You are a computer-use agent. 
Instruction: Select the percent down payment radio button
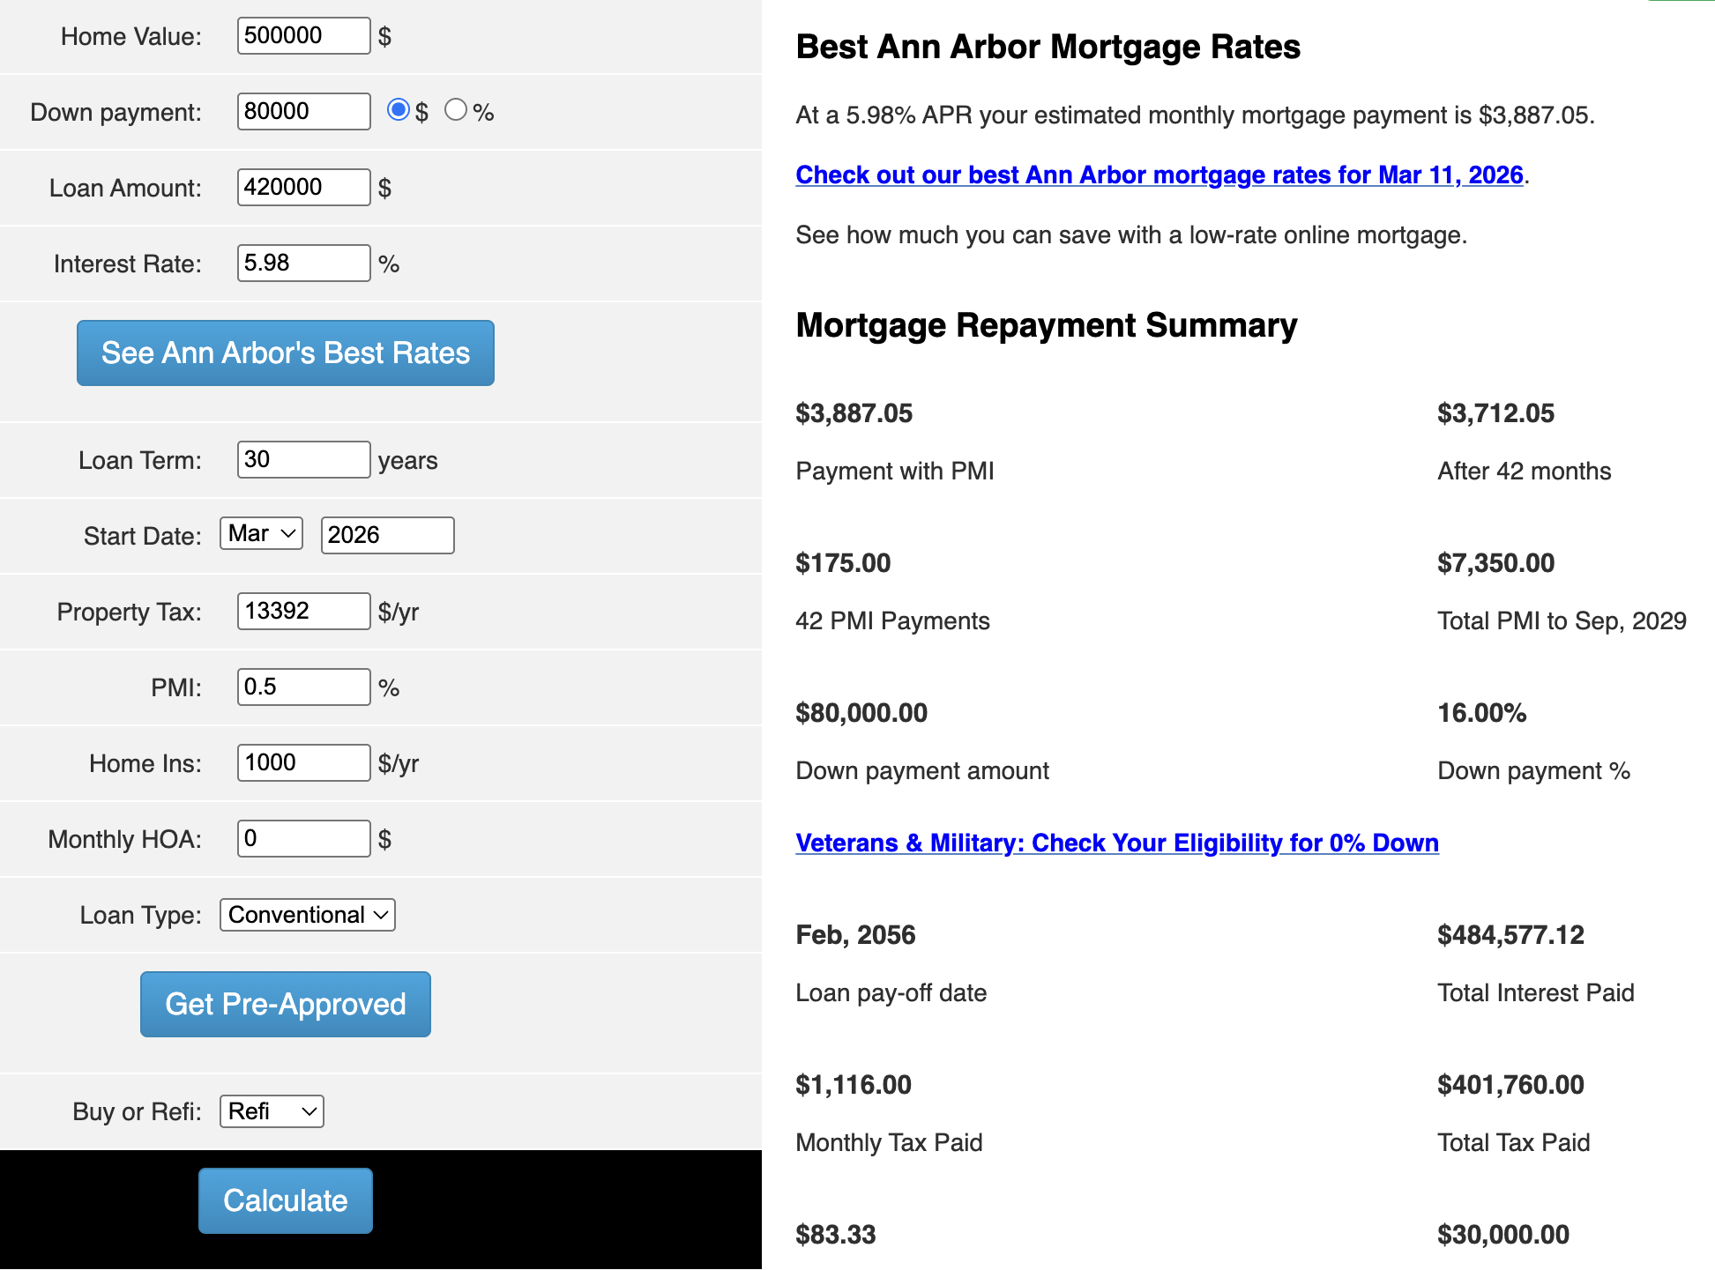pyautogui.click(x=455, y=110)
